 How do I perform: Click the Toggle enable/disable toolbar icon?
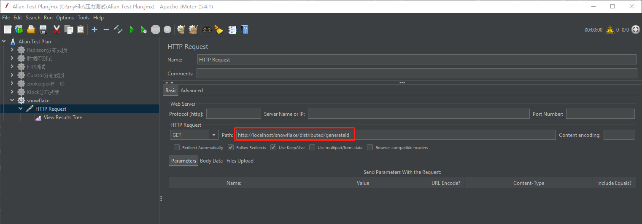(118, 29)
